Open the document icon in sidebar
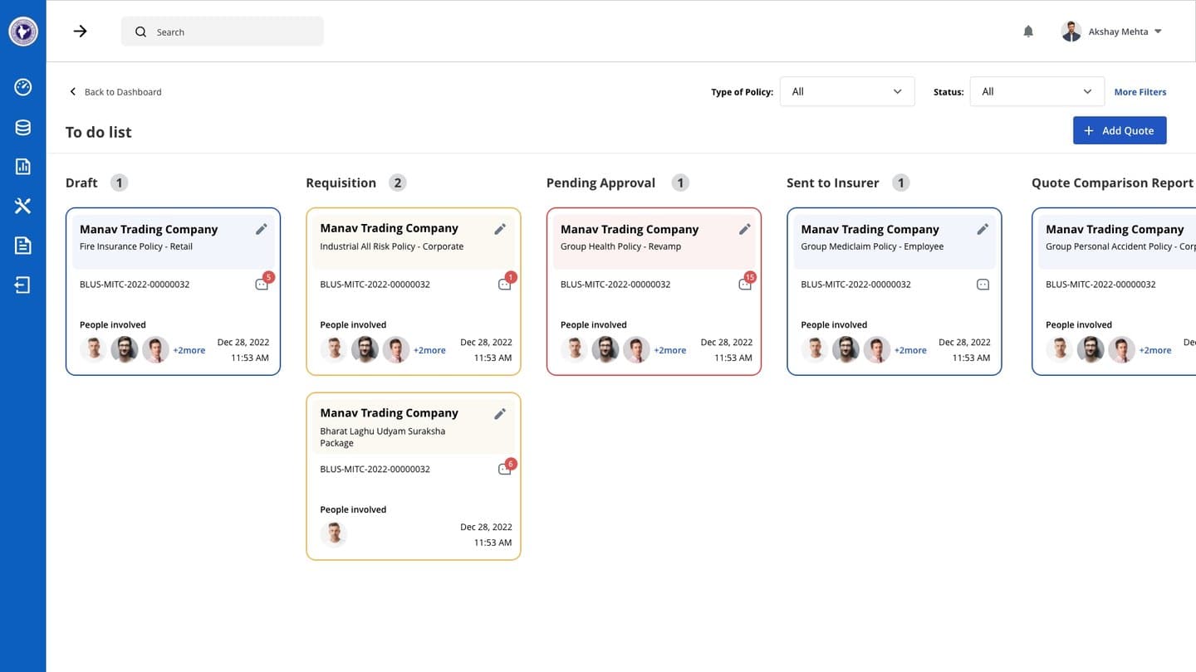This screenshot has height=672, width=1196. [x=23, y=246]
